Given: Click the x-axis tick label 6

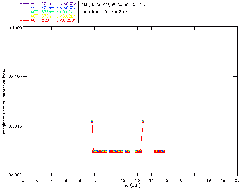Looking at the screenshot, I should click(x=37, y=180).
